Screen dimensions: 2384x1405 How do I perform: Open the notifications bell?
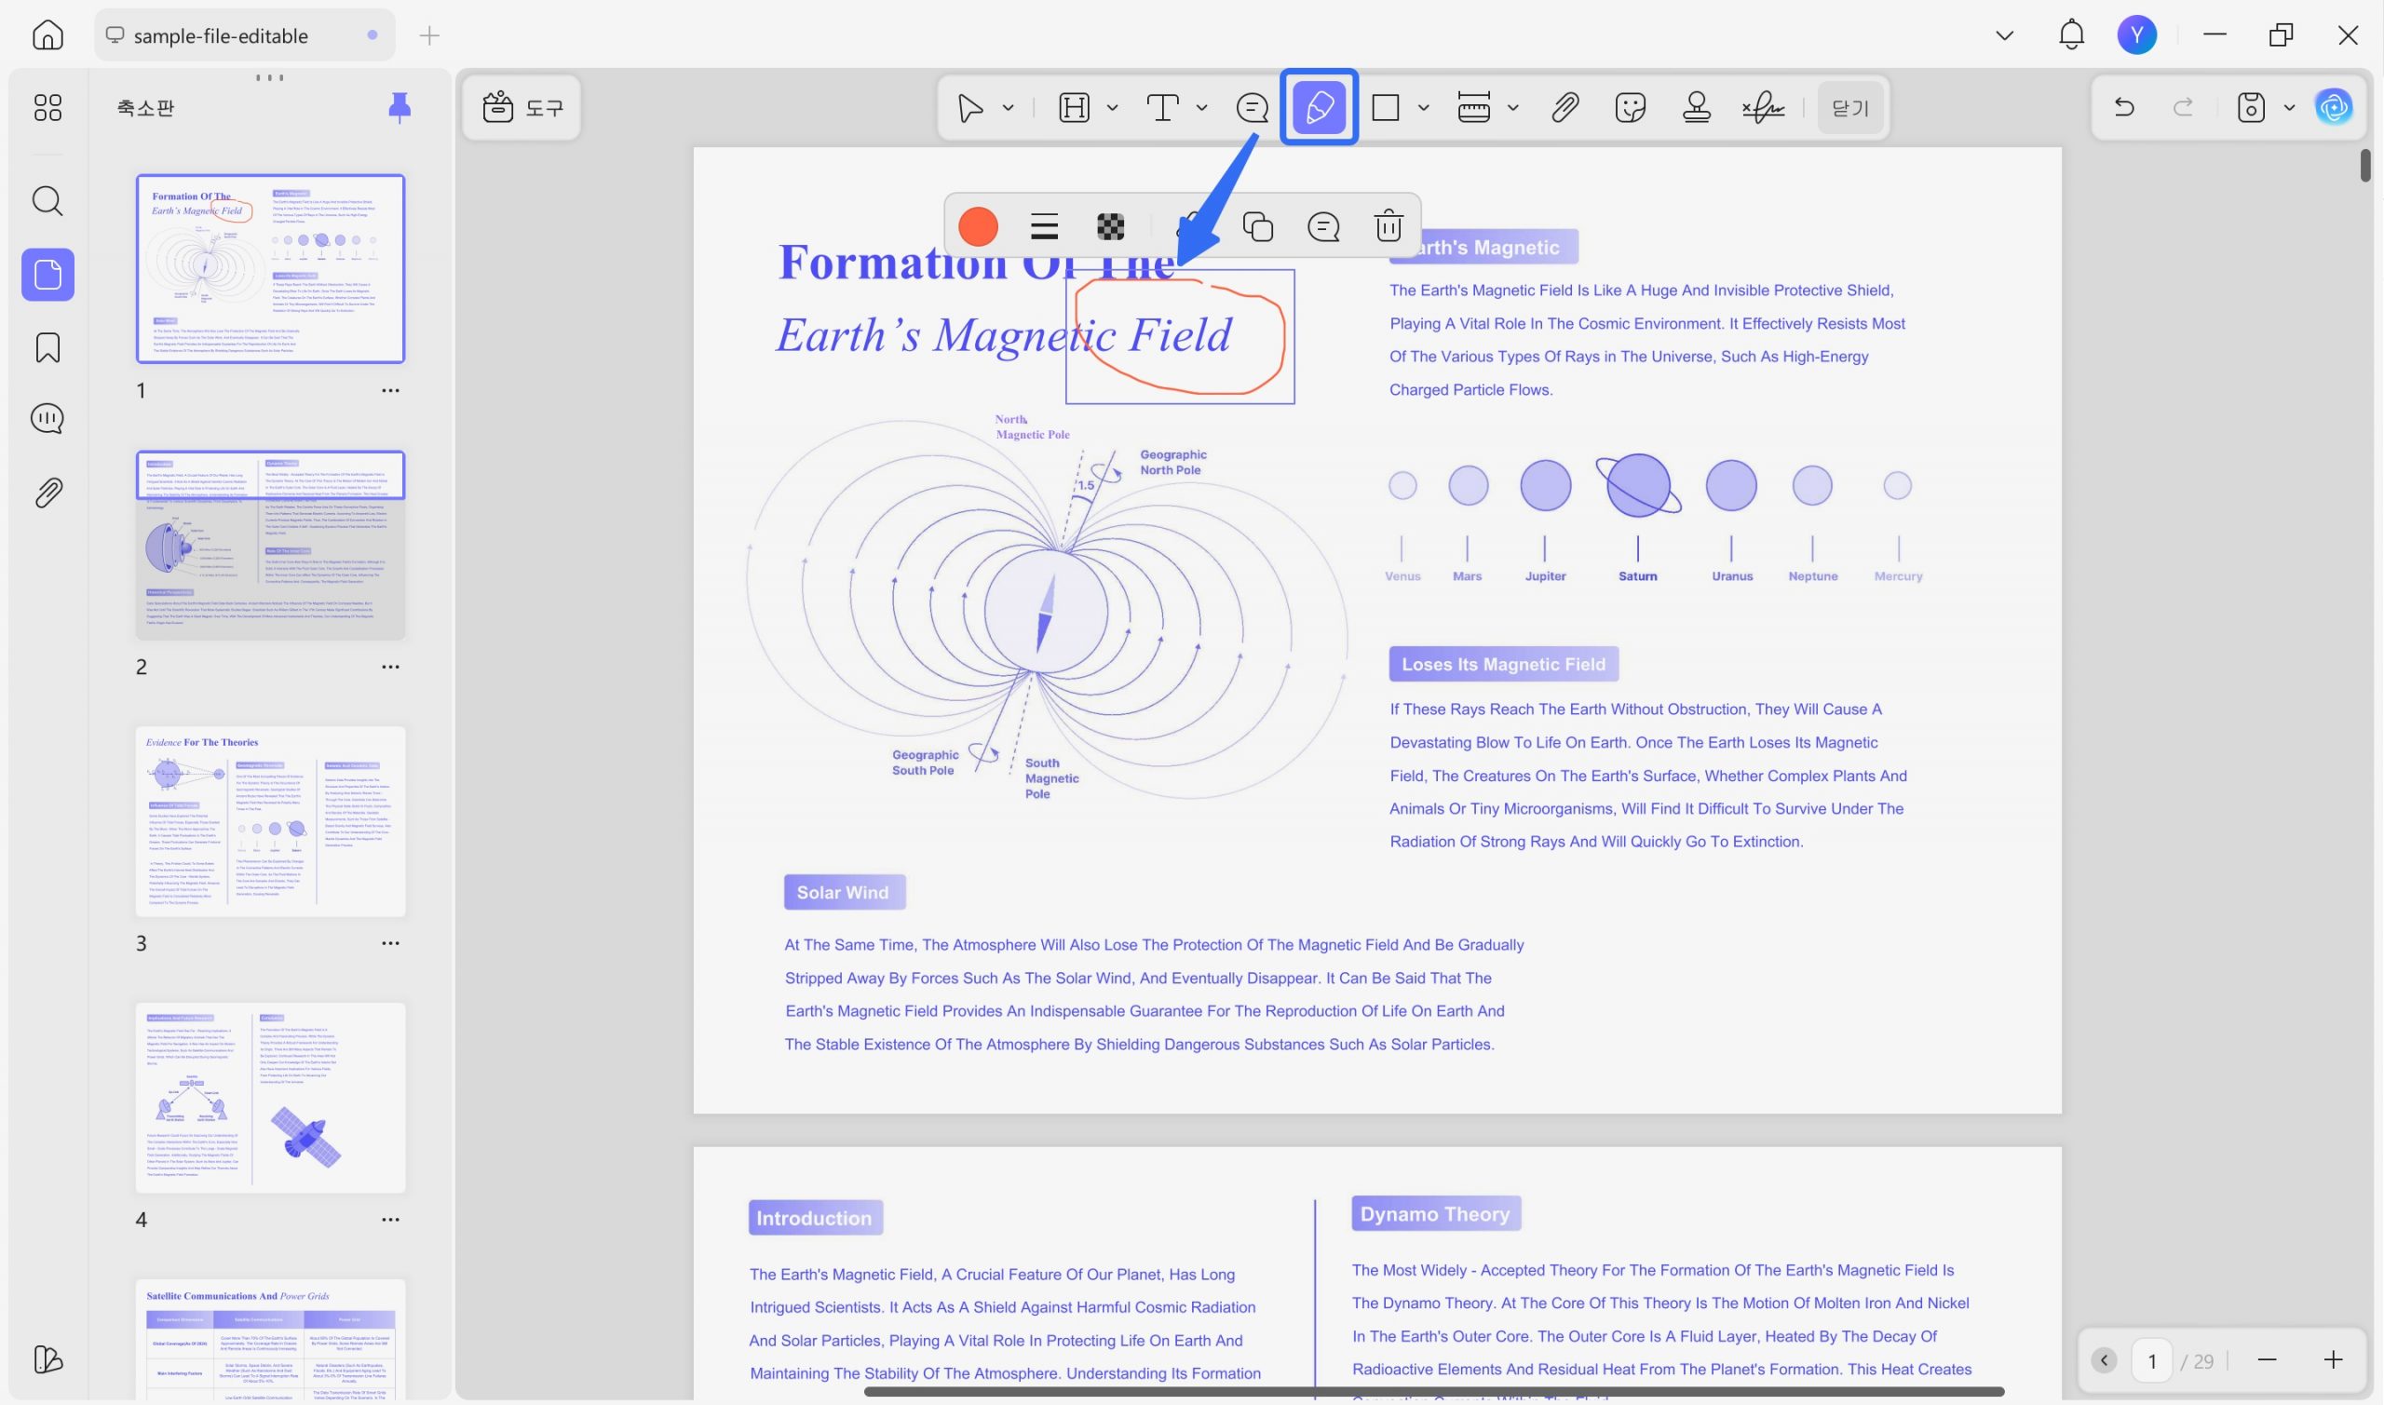(x=2071, y=35)
